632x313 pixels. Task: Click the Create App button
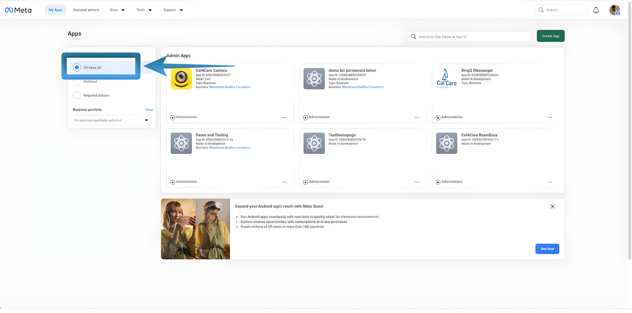pos(550,36)
